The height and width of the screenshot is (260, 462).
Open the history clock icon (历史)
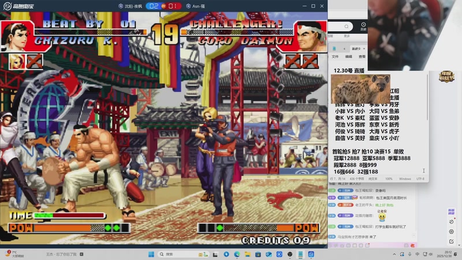pyautogui.click(x=363, y=26)
